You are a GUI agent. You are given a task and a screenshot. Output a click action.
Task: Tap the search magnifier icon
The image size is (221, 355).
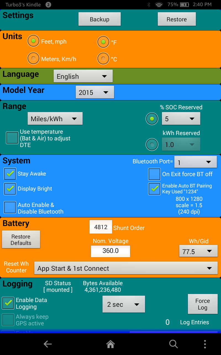point(173,344)
